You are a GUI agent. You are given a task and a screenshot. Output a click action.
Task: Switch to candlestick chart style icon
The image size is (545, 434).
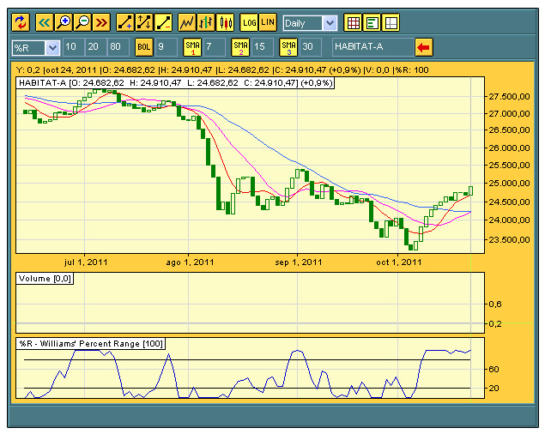(x=225, y=23)
